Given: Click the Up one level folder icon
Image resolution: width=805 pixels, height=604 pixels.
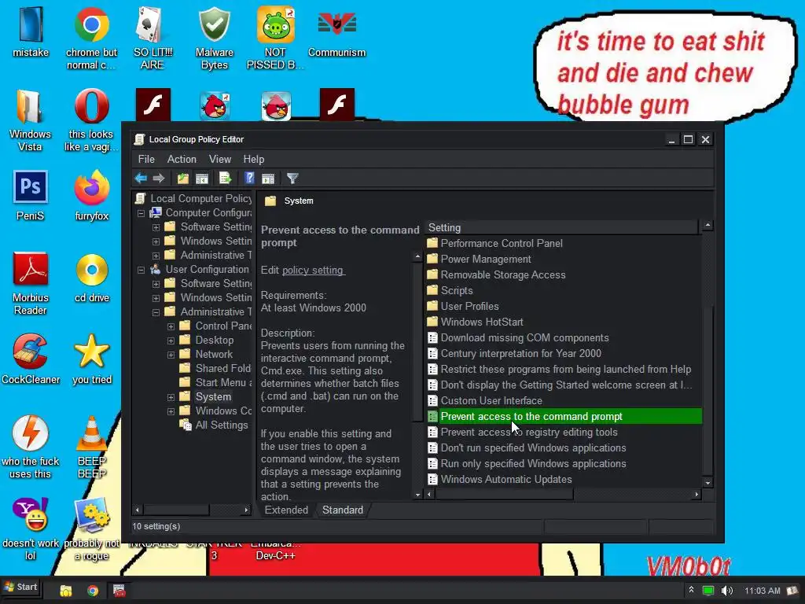Looking at the screenshot, I should tap(182, 179).
